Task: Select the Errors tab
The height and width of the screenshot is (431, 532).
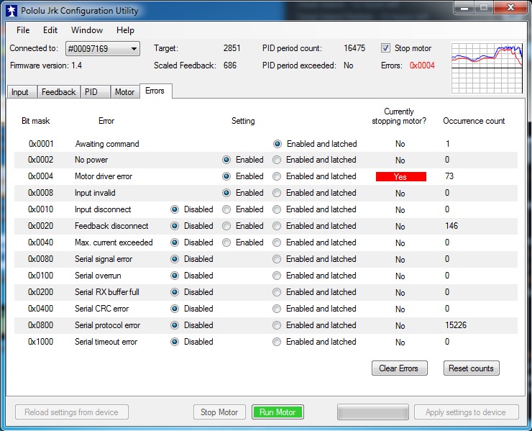Action: [x=155, y=91]
